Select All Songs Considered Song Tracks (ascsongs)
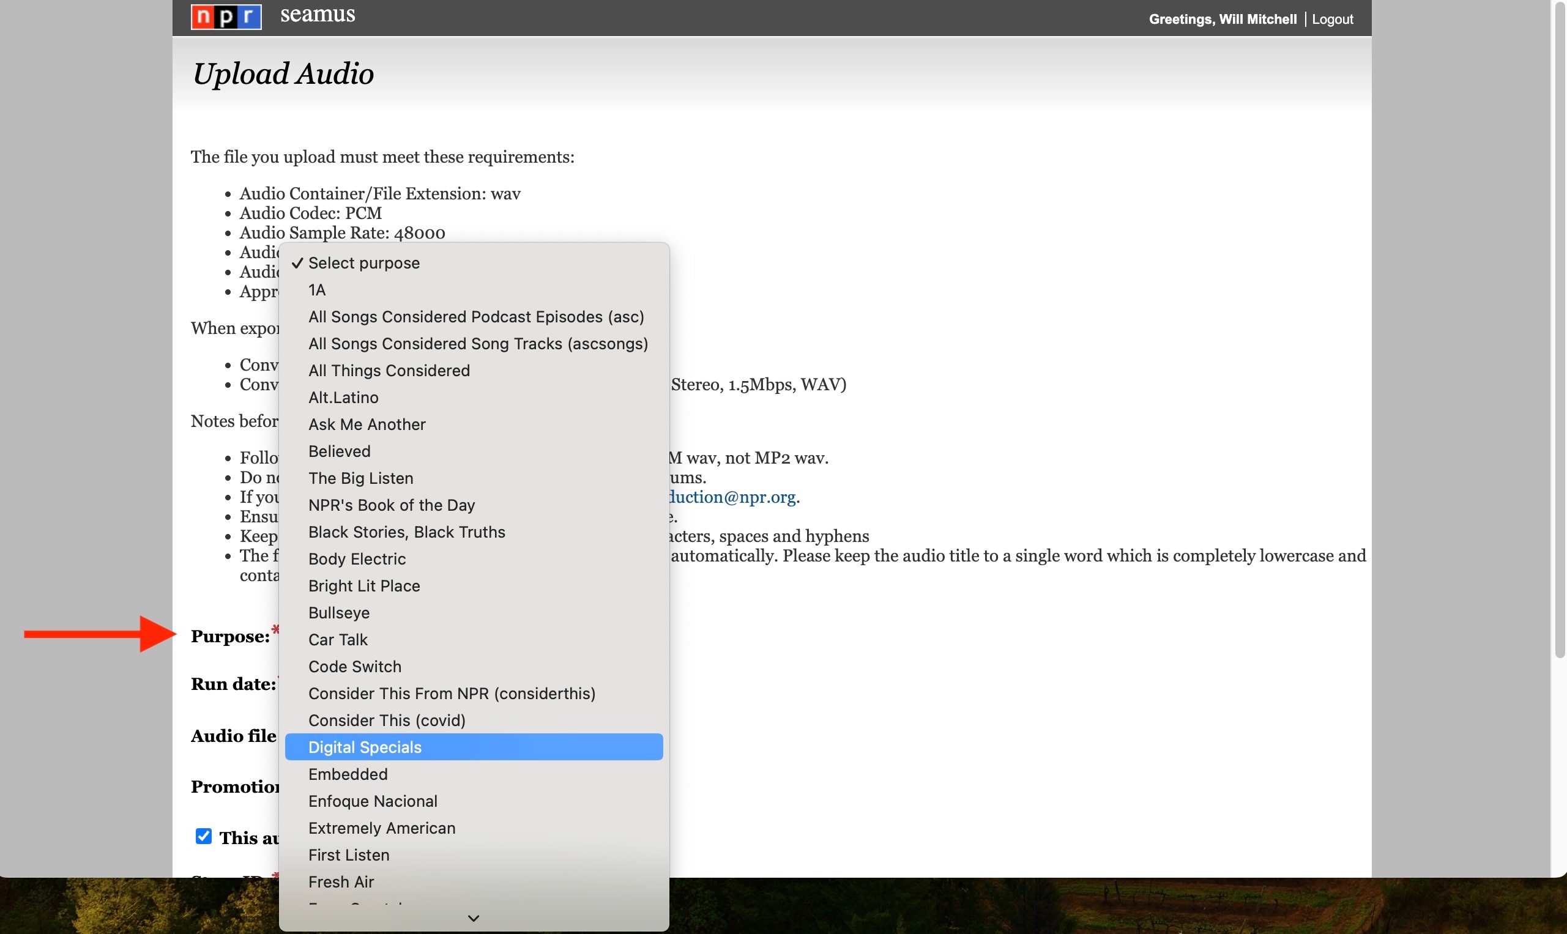This screenshot has width=1567, height=934. pyautogui.click(x=474, y=344)
